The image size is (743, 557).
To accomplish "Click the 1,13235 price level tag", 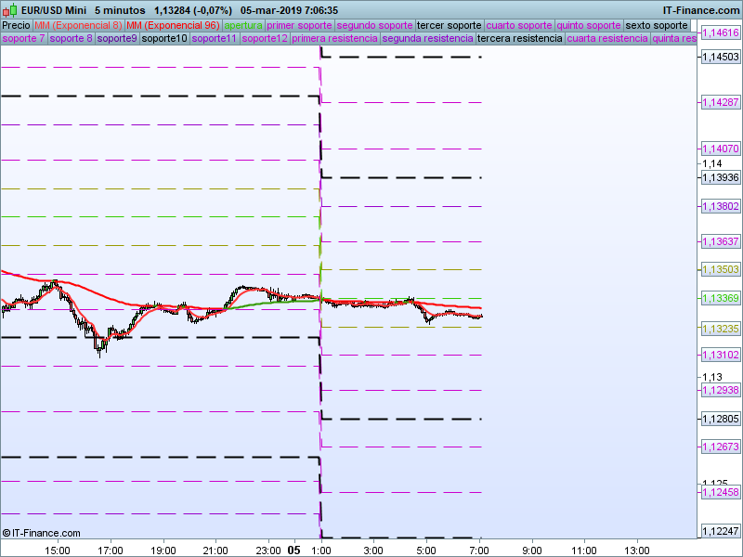I will (721, 329).
